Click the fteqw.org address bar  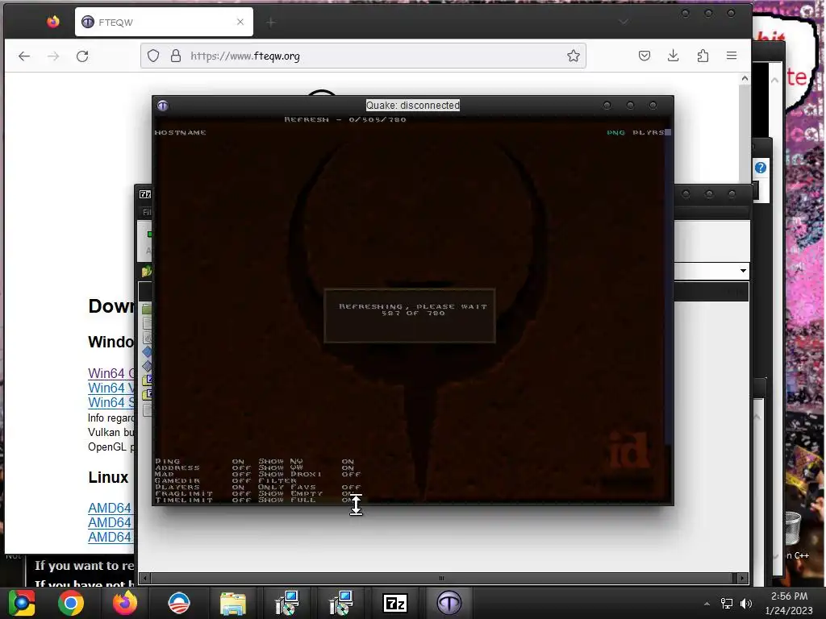tap(364, 56)
